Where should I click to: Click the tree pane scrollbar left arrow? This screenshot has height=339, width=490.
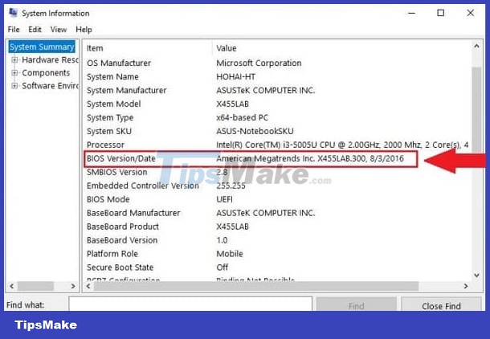[12, 286]
